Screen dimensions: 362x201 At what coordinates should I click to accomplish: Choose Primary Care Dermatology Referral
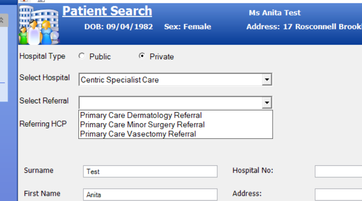141,115
